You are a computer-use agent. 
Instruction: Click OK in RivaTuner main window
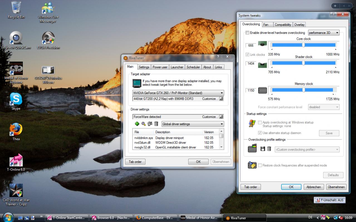point(198,162)
